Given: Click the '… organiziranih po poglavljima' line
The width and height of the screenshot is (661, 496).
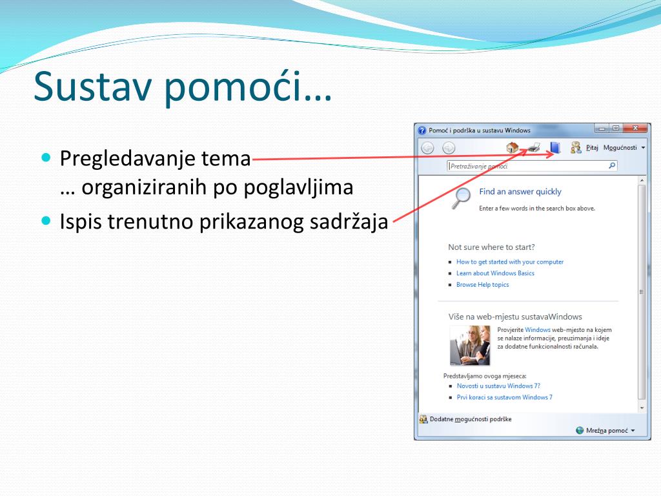Looking at the screenshot, I should click(x=207, y=187).
